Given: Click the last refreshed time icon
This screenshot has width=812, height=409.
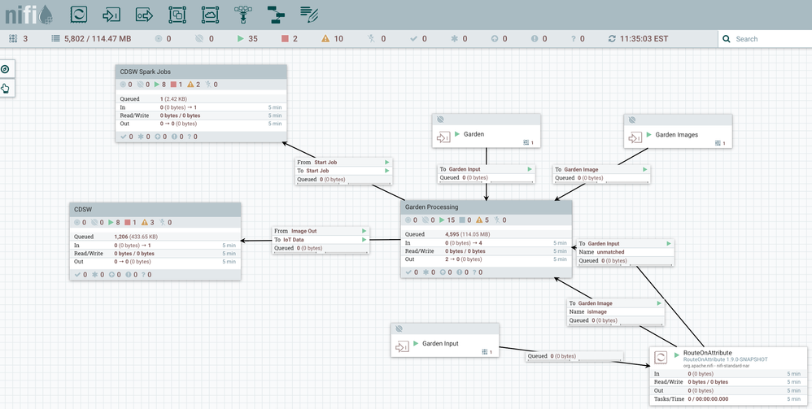Looking at the screenshot, I should [612, 39].
